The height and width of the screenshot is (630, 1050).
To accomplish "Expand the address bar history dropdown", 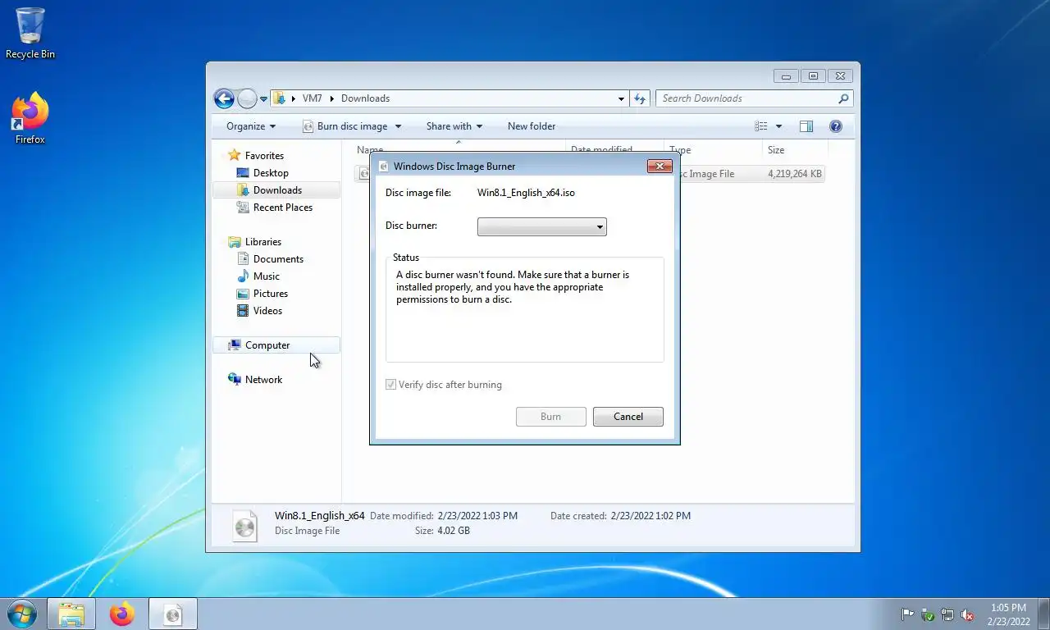I will click(621, 98).
